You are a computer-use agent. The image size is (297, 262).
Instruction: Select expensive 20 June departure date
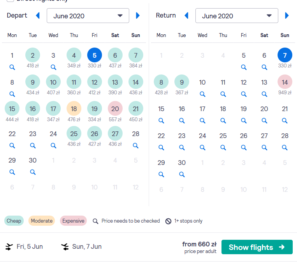click(x=115, y=109)
